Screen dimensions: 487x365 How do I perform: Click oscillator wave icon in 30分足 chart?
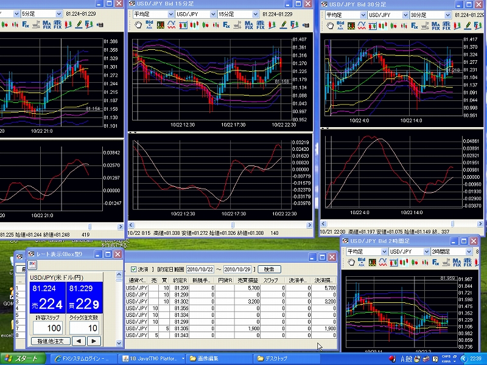[x=362, y=26]
